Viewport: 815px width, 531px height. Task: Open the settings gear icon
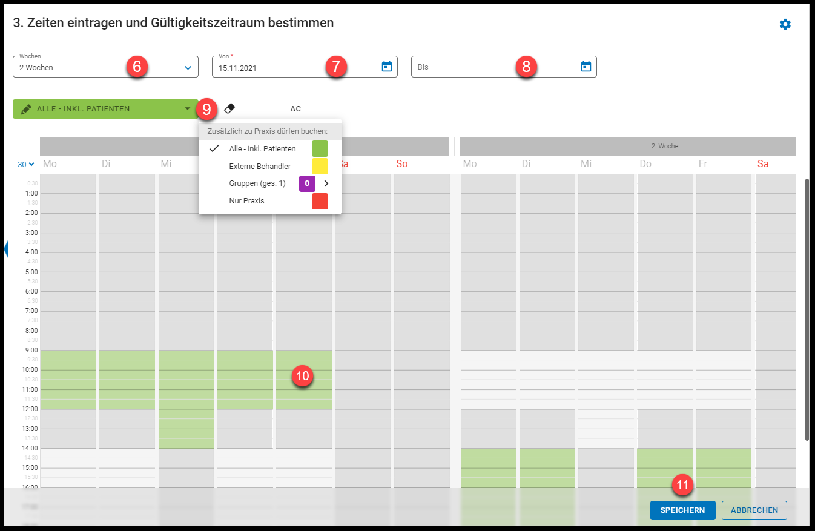785,24
